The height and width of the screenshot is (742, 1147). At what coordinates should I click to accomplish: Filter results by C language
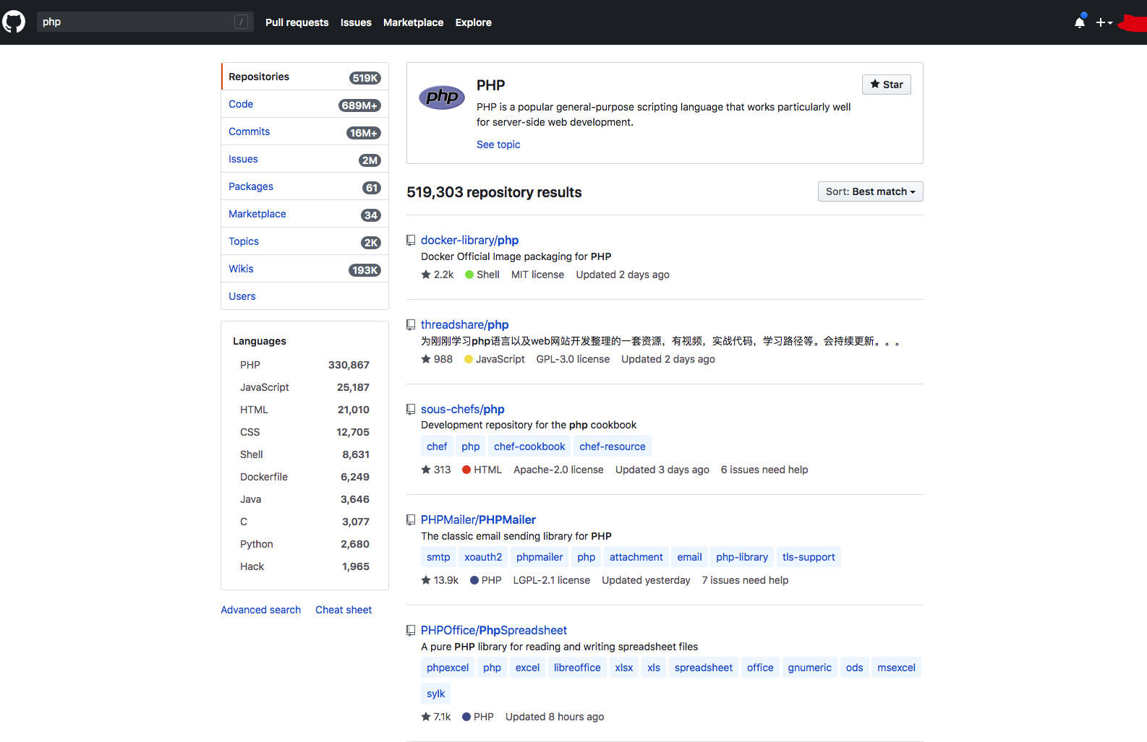coord(304,522)
